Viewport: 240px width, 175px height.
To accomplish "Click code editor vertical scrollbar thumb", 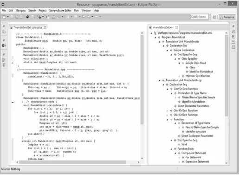I will pyautogui.click(x=142, y=79).
